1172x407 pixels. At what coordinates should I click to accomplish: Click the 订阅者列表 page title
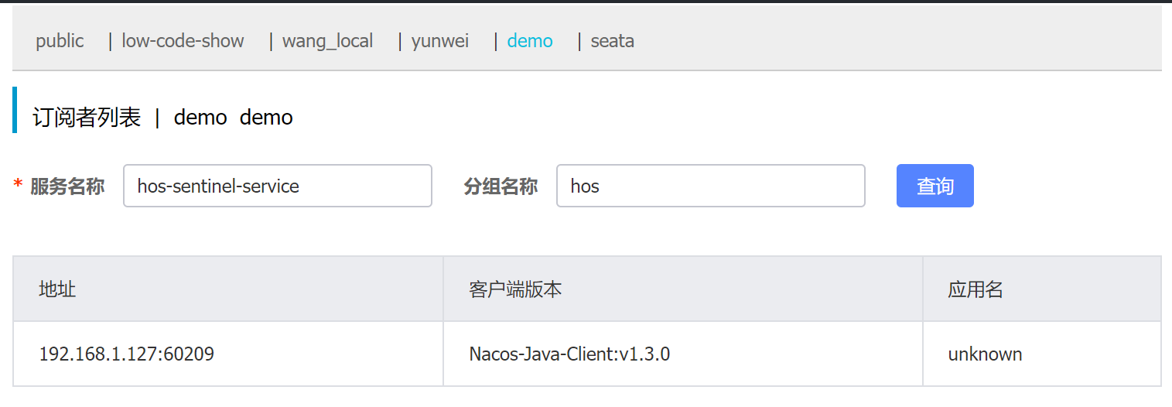coord(87,118)
